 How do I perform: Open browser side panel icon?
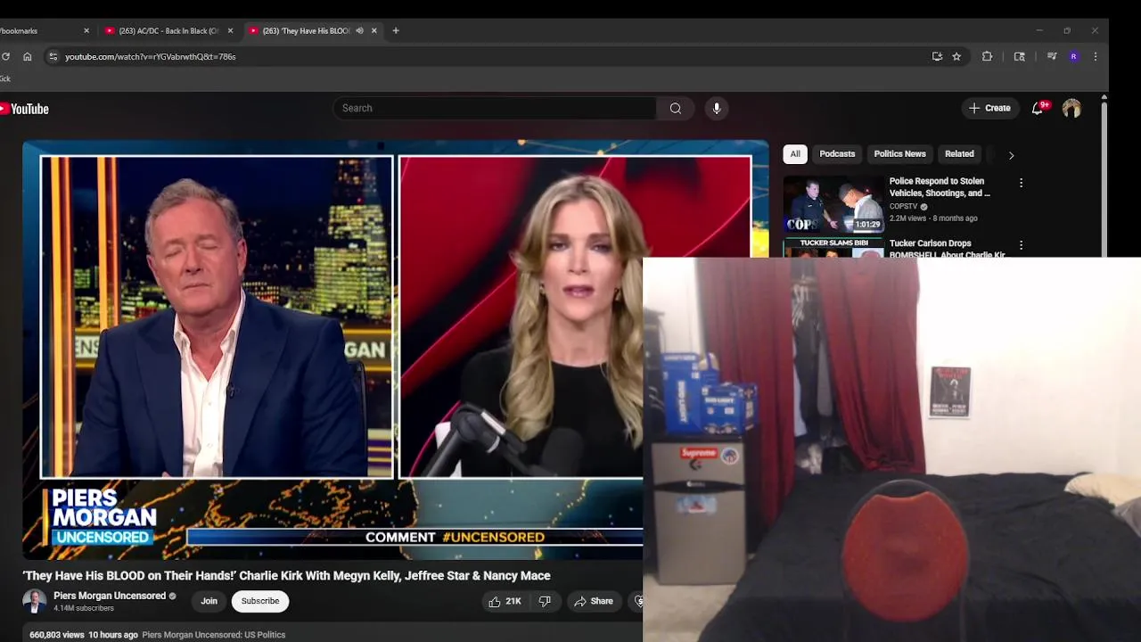1020,56
